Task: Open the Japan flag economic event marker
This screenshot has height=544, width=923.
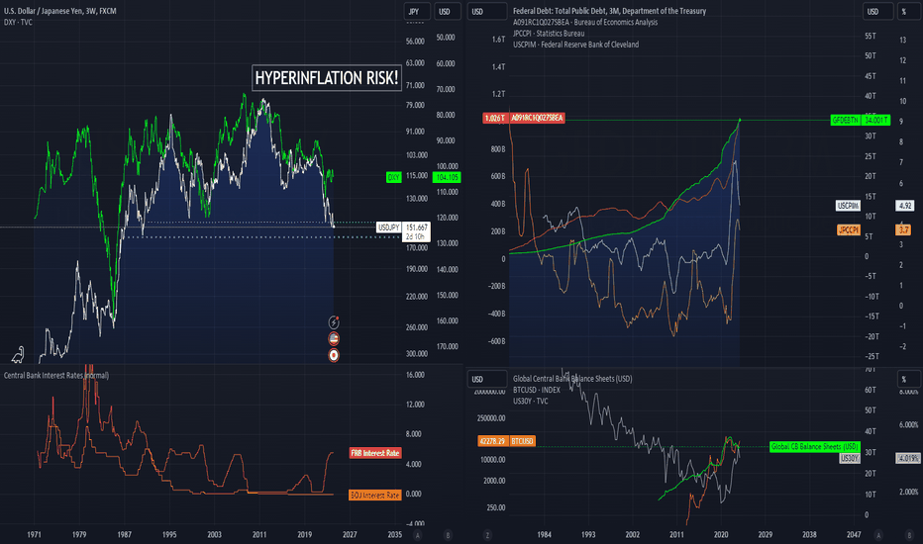Action: [x=334, y=355]
